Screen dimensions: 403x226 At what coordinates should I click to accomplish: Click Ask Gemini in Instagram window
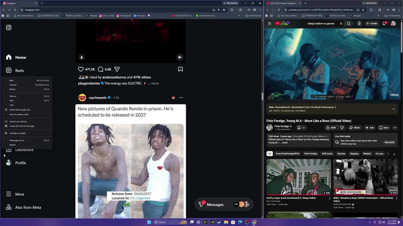coord(230,3)
